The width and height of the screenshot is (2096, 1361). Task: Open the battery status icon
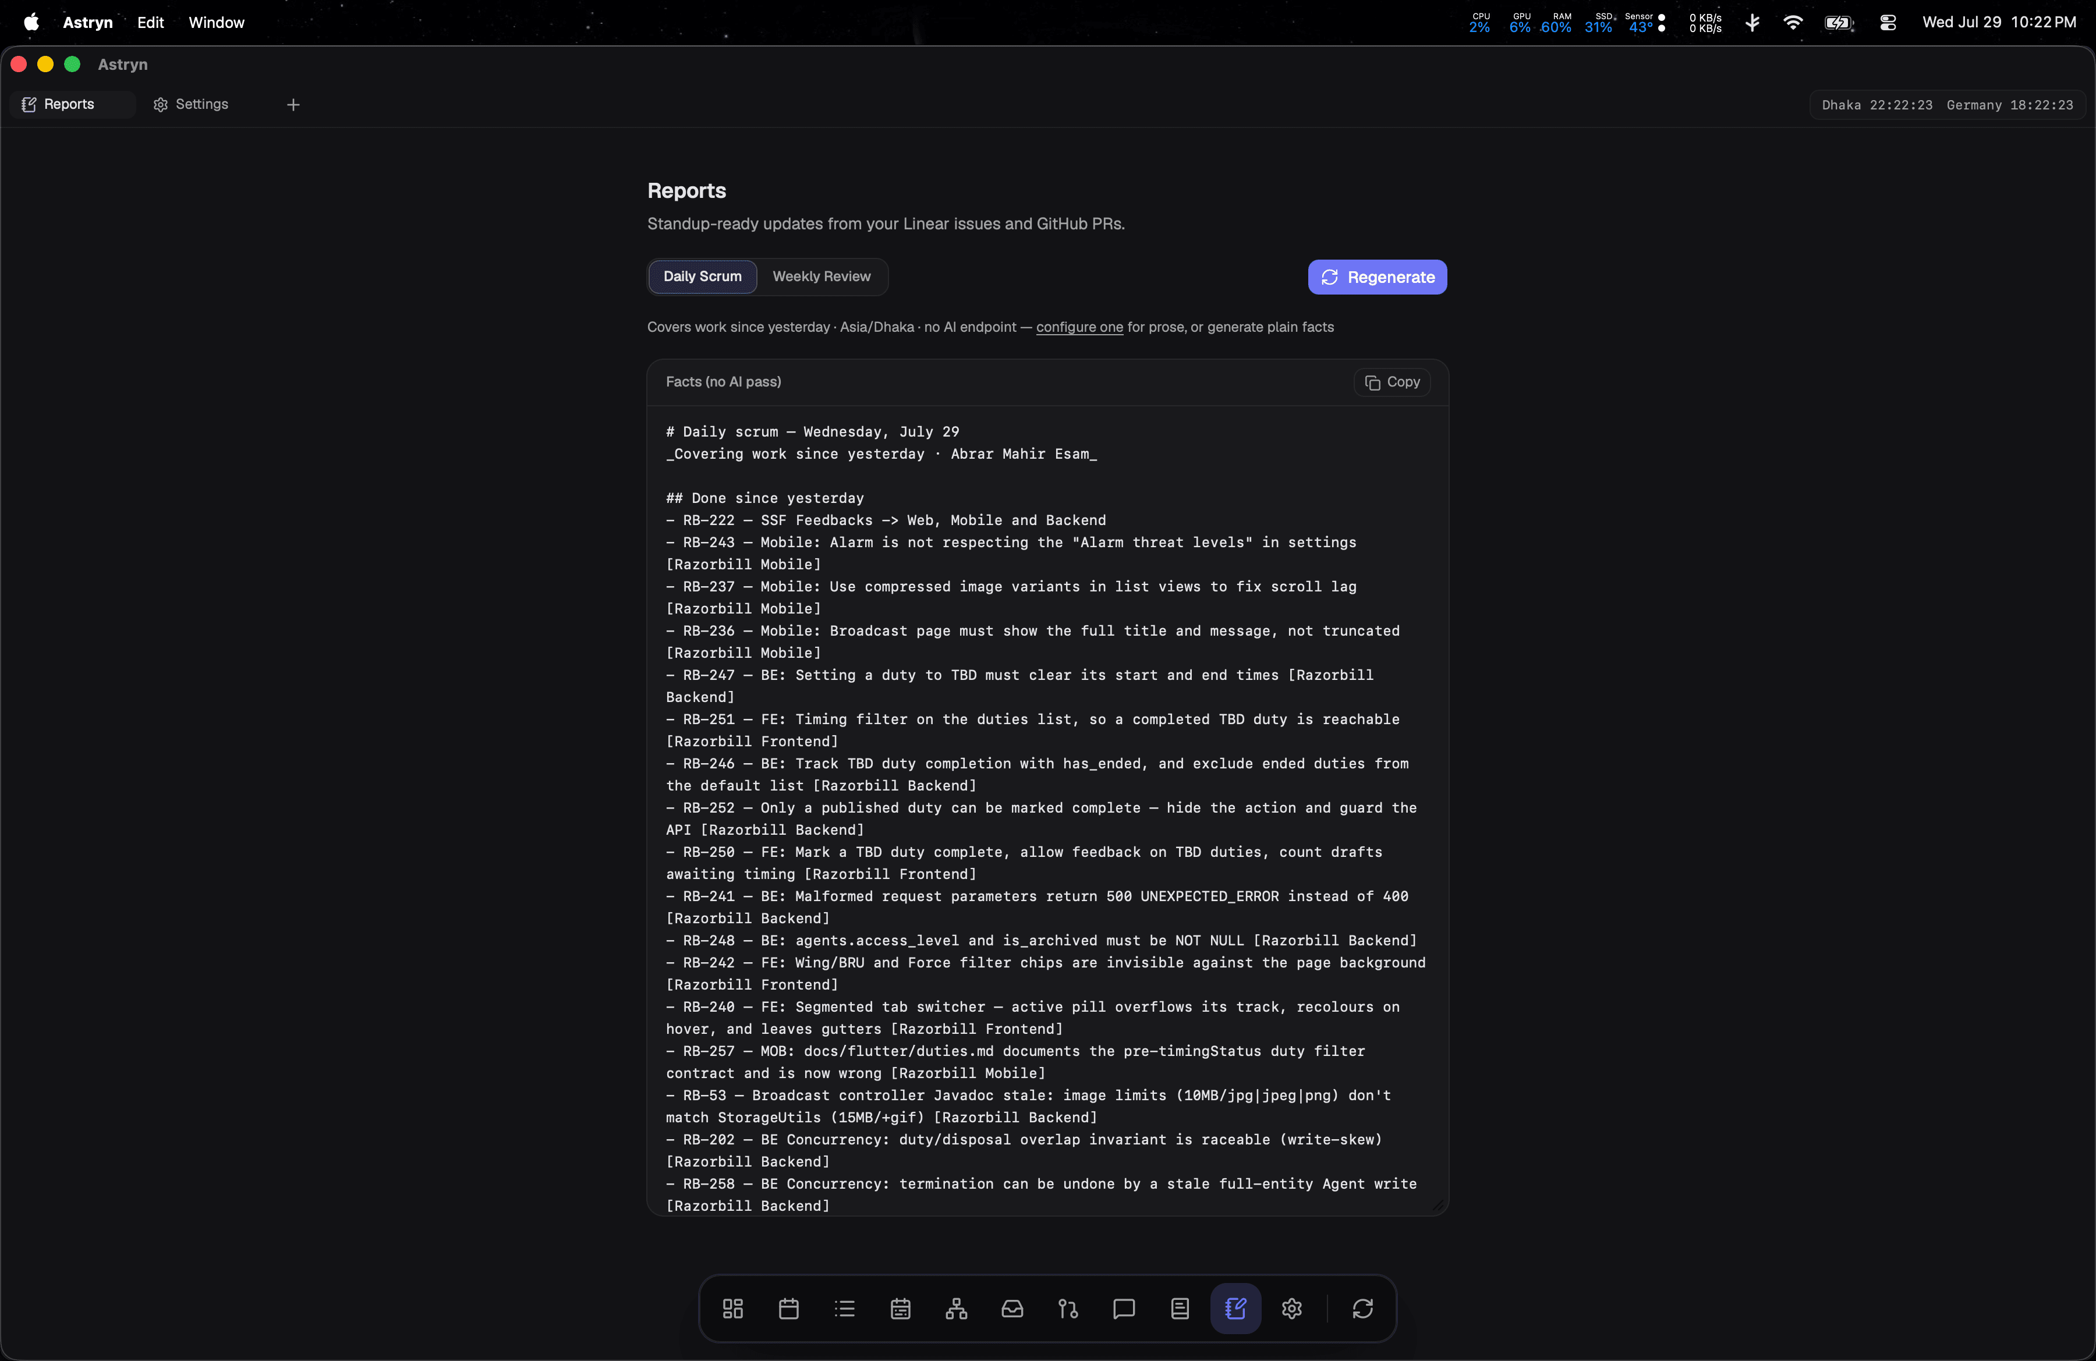click(1840, 23)
